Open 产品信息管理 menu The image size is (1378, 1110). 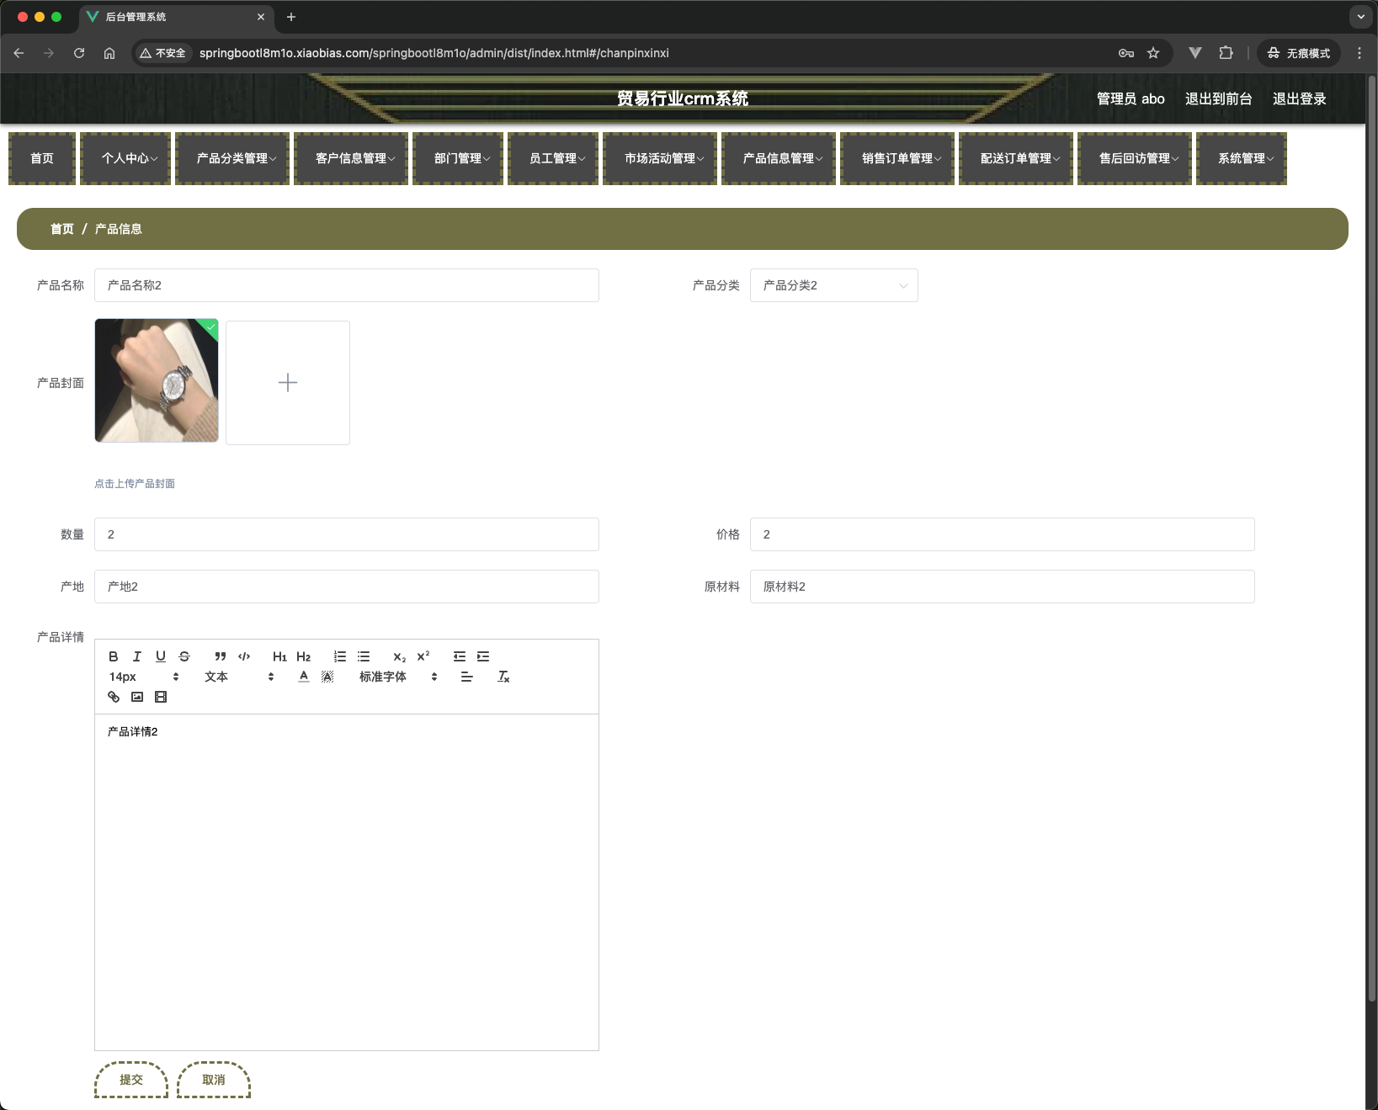[x=779, y=158]
